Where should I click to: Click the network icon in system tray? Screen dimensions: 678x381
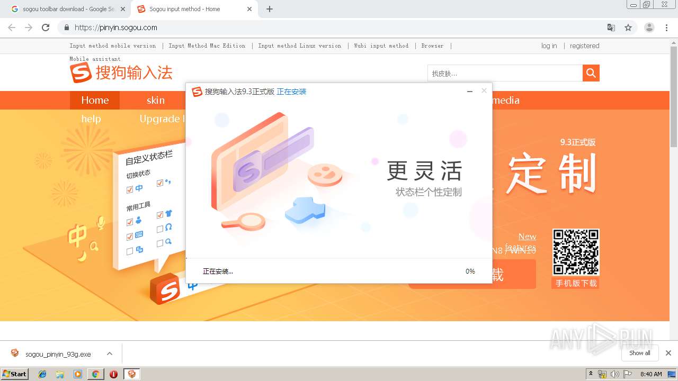coord(603,374)
